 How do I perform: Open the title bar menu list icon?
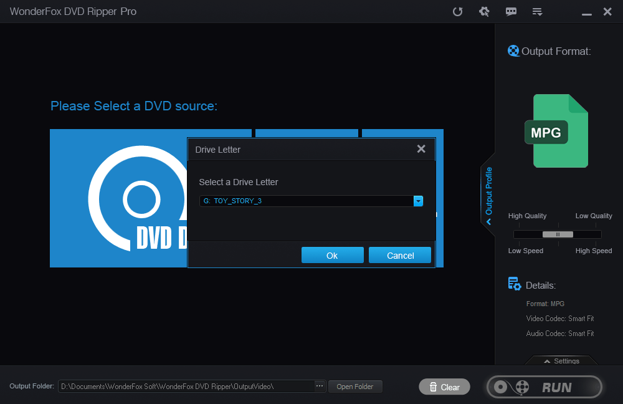537,12
